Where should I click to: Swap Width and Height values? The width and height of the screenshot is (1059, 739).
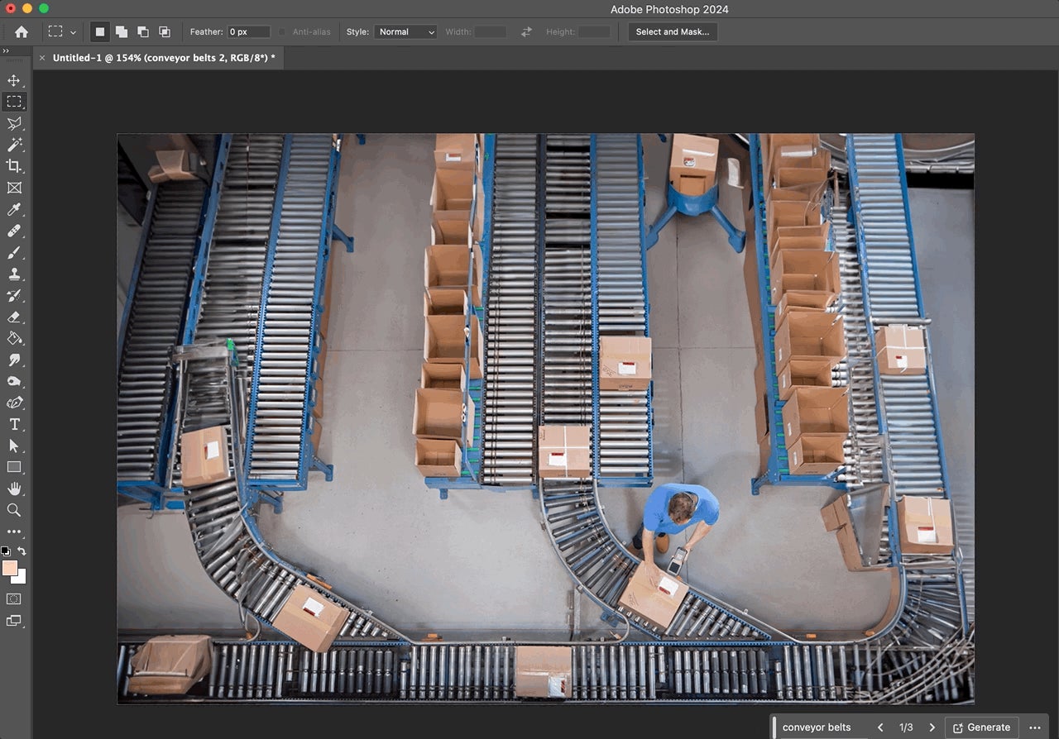[x=526, y=31]
